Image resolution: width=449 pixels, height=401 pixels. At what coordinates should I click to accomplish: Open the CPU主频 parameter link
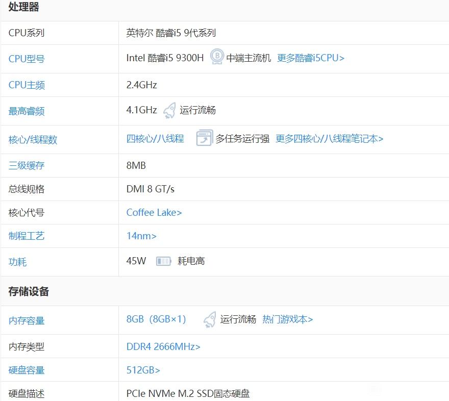(x=27, y=85)
